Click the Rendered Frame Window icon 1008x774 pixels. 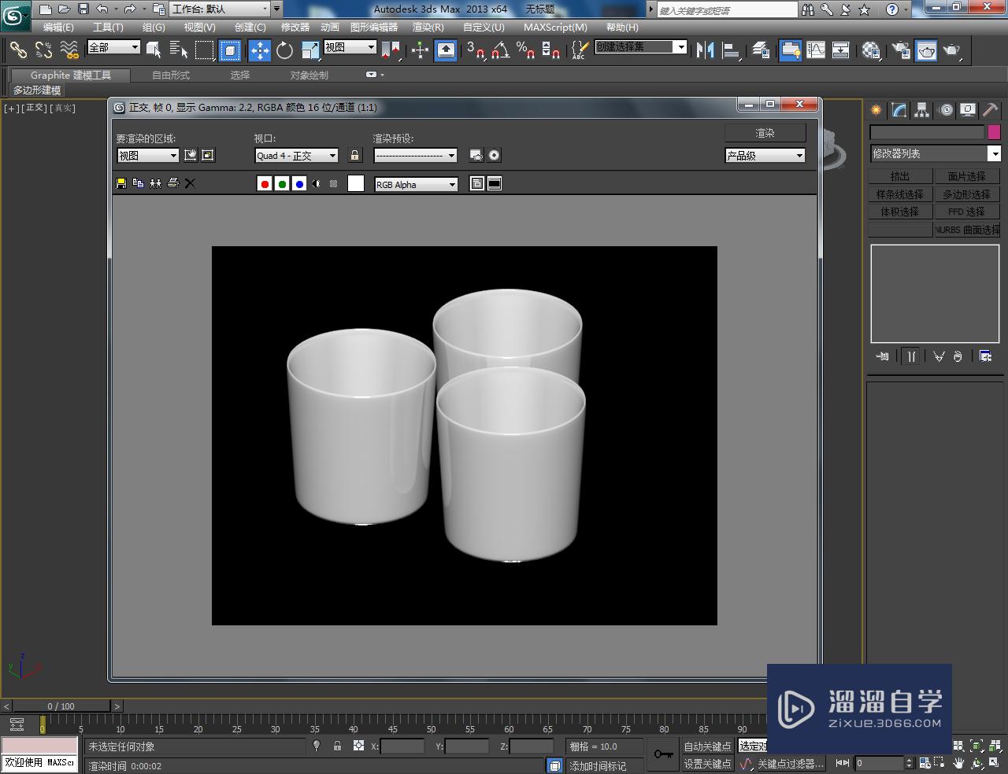coord(926,50)
